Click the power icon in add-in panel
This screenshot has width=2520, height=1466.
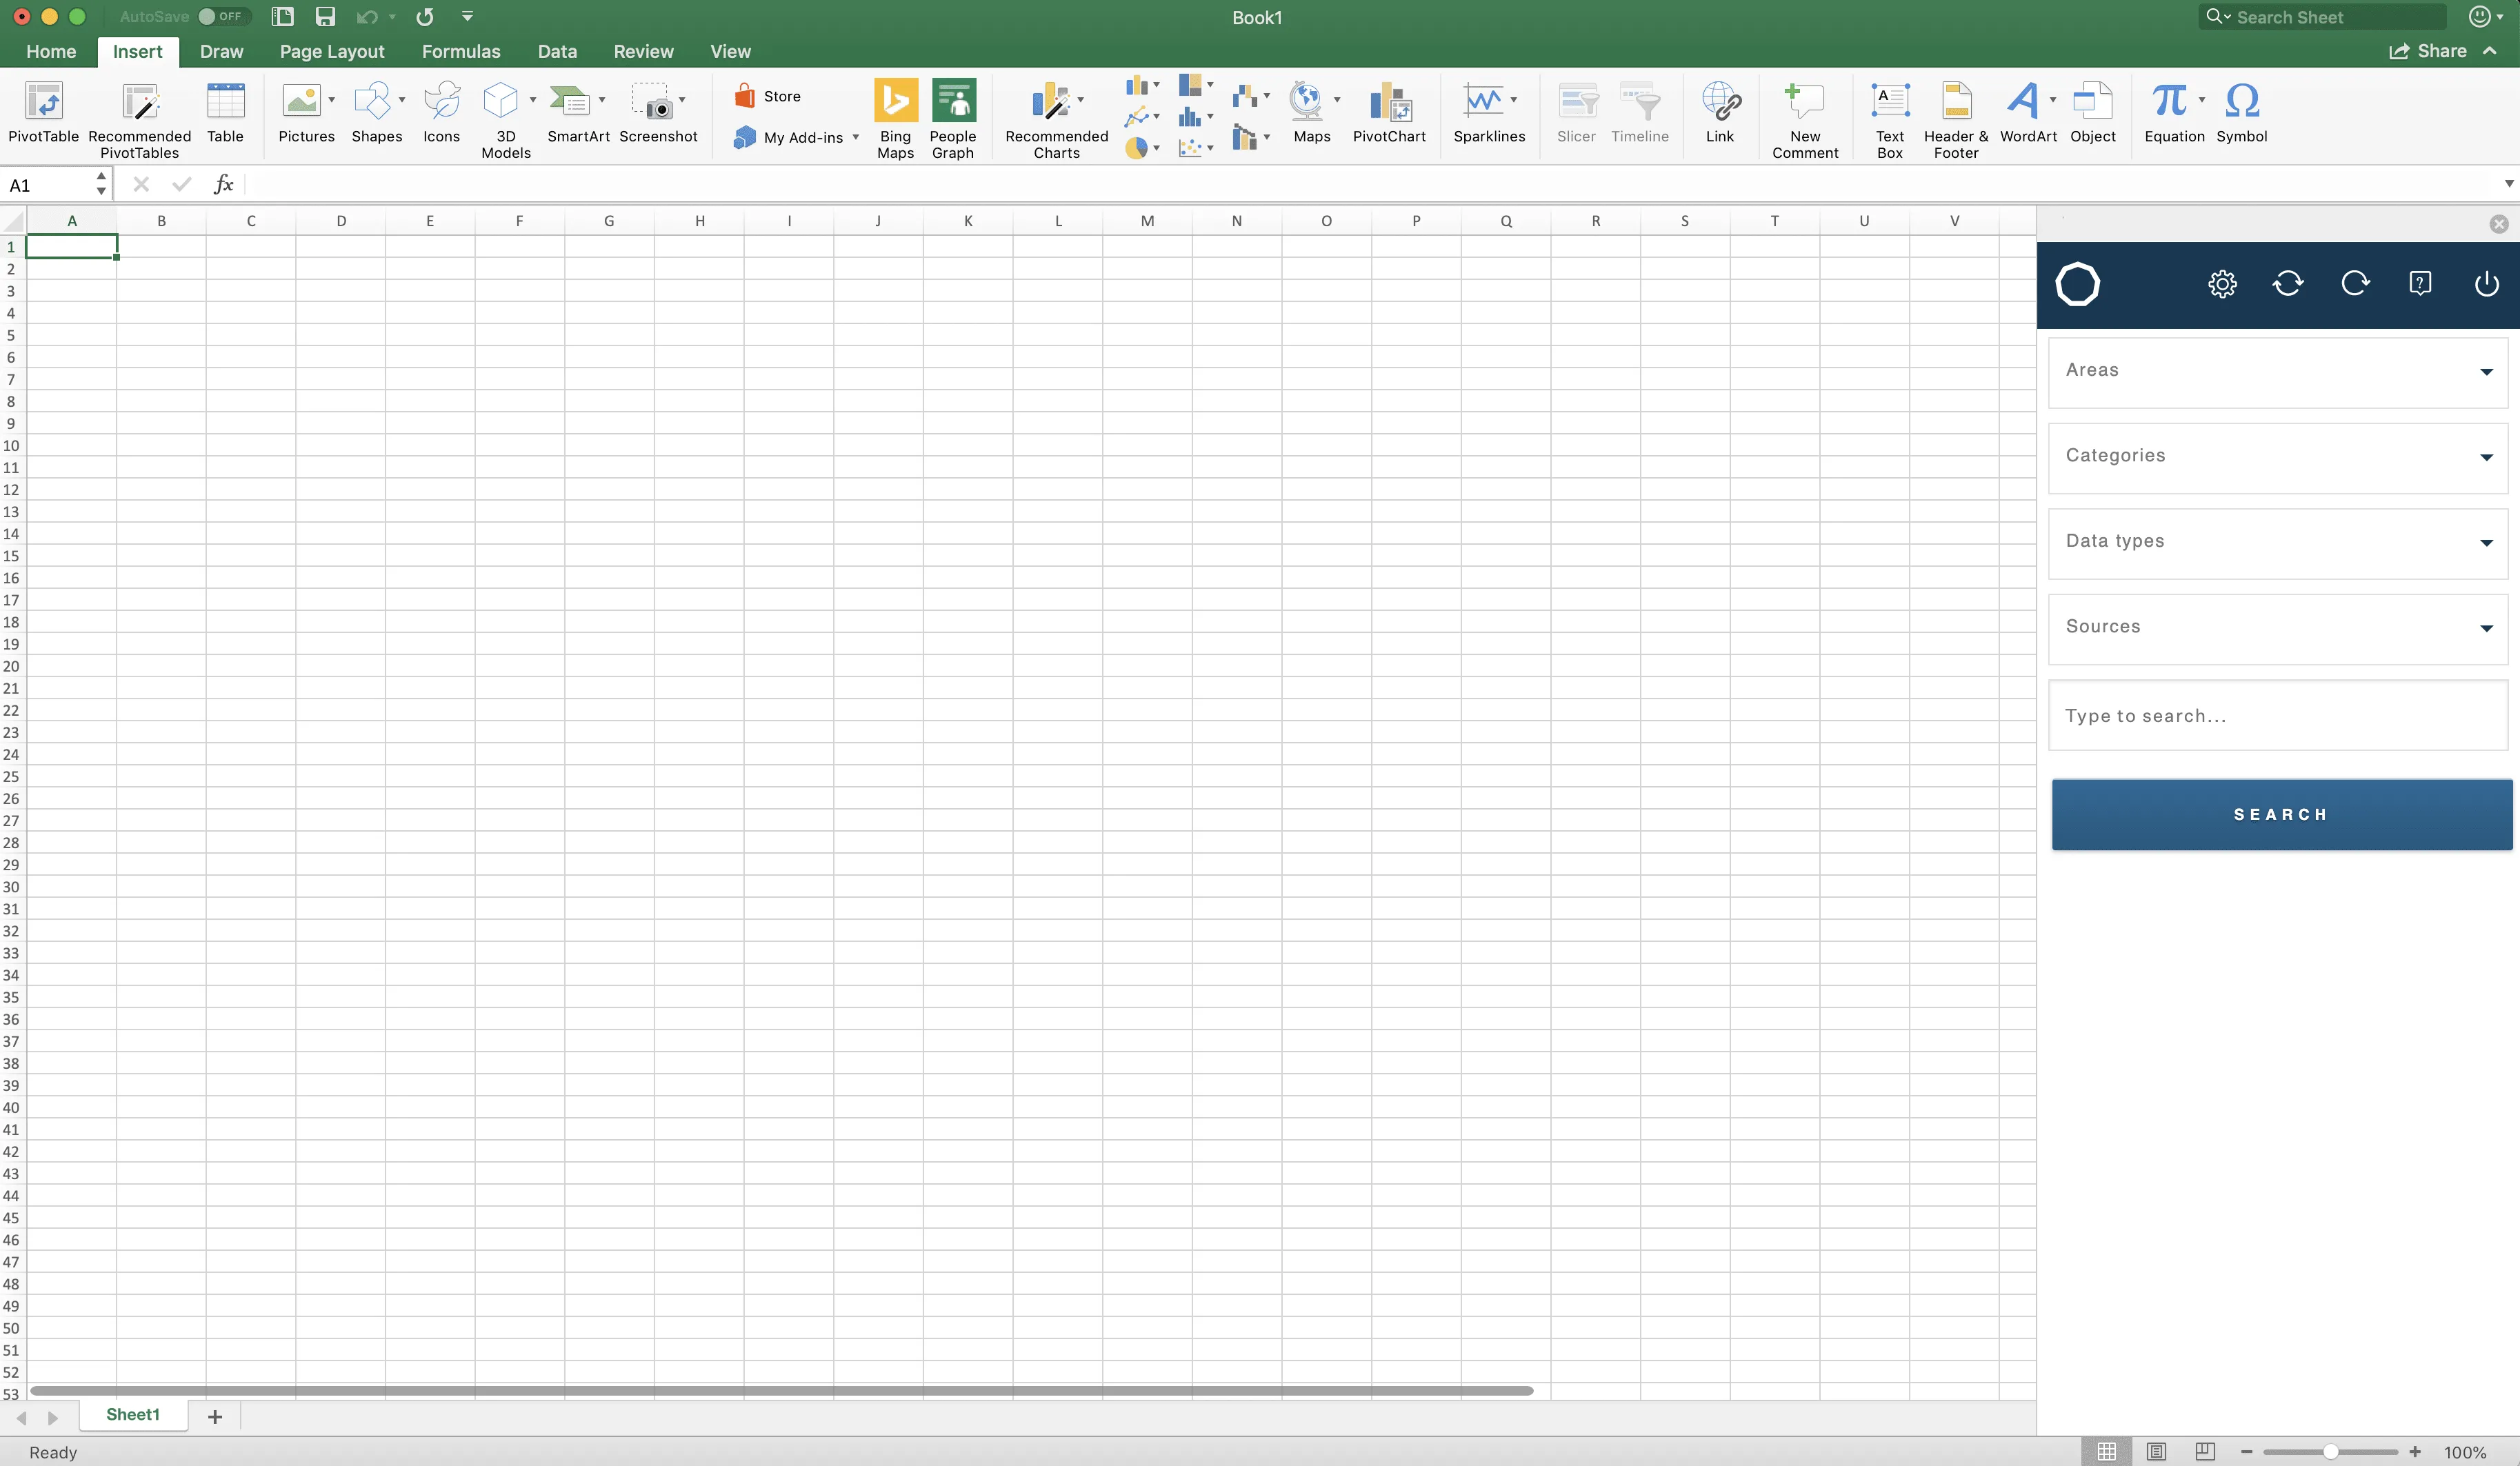(x=2486, y=284)
